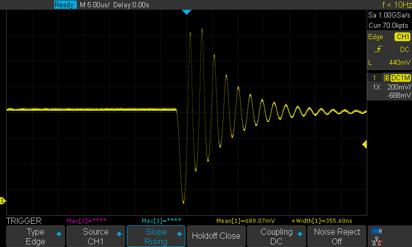Open the Coupling DC options
The width and height of the screenshot is (412, 247).
click(277, 236)
